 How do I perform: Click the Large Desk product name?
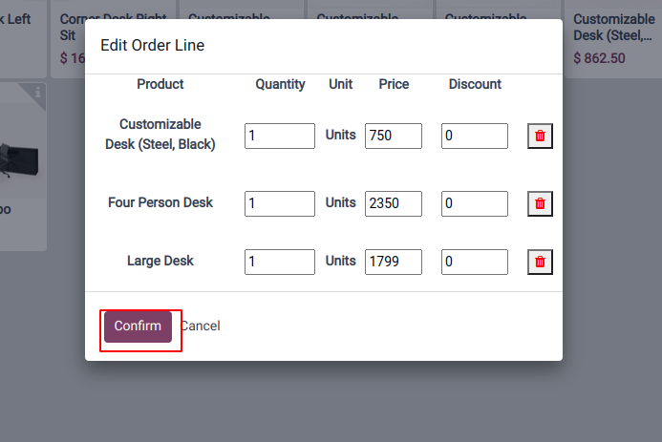click(160, 262)
